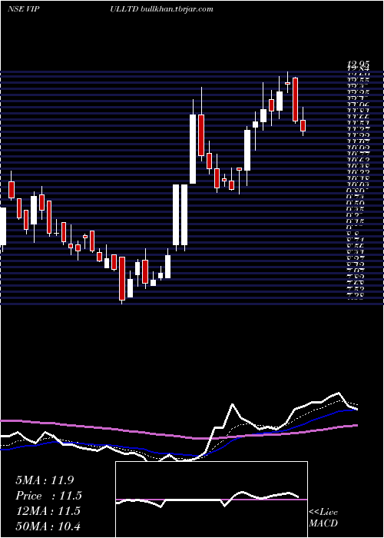Click the "NSE VIP" title text
384x538 pixels.
click(23, 9)
